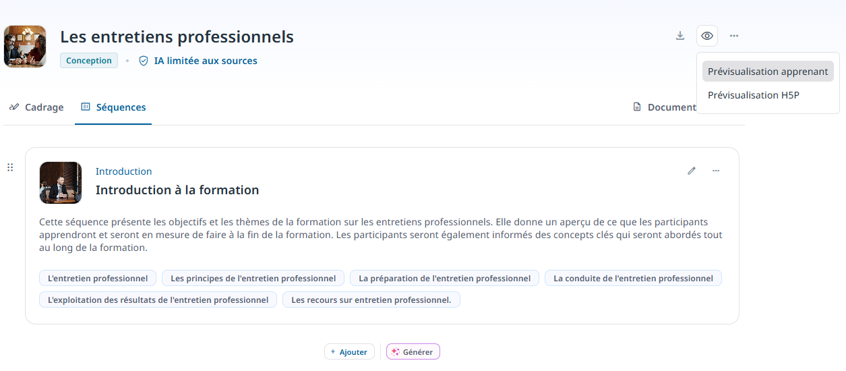The width and height of the screenshot is (846, 371).
Task: Switch to the Cadrage tab
Action: point(37,107)
